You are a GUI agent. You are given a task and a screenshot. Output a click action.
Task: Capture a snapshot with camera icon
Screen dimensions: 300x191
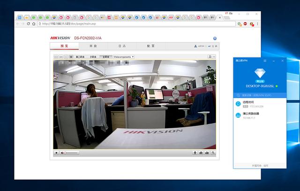[201, 153]
